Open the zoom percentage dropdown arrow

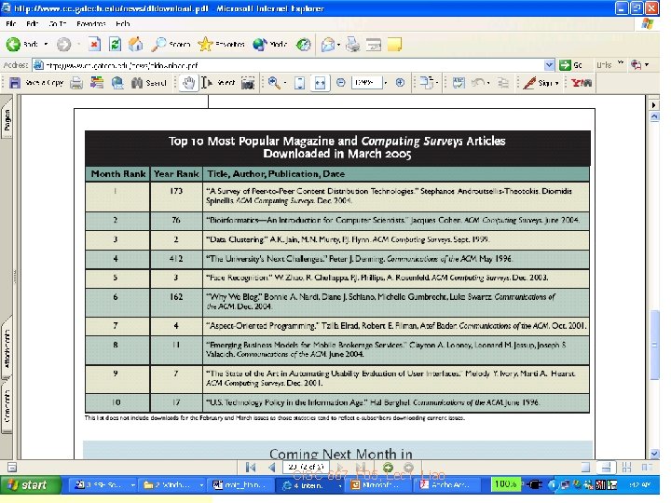click(386, 83)
